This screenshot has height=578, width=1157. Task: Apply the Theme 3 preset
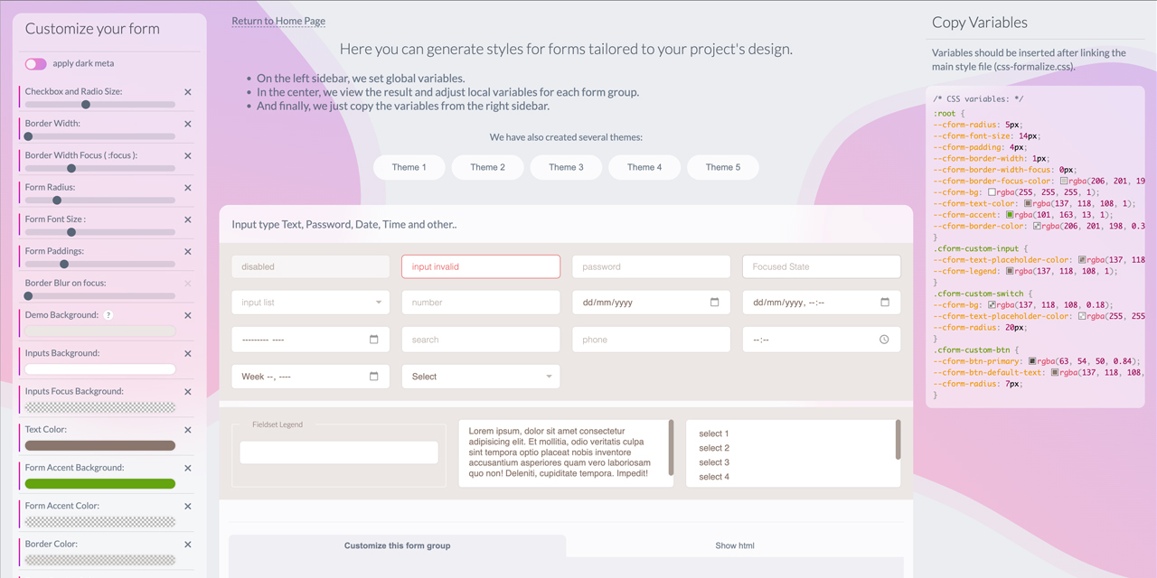[x=566, y=167]
